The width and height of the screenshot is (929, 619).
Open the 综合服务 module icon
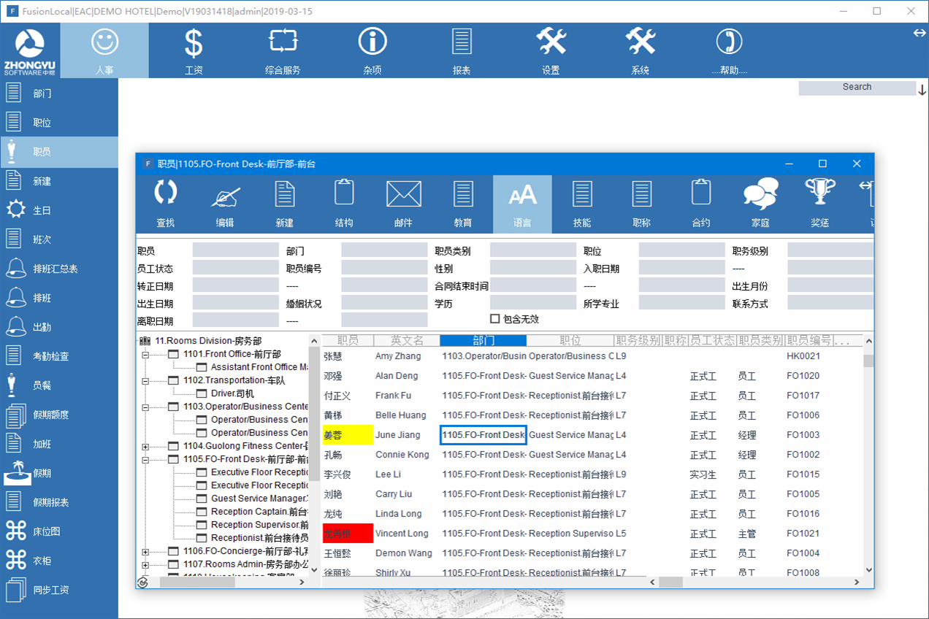pyautogui.click(x=283, y=50)
